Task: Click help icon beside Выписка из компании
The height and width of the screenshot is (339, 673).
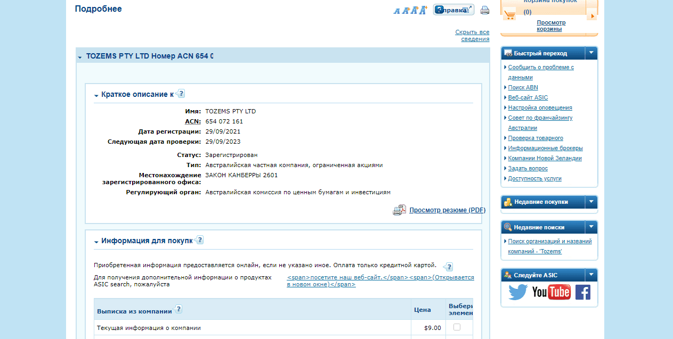Action: (x=178, y=309)
